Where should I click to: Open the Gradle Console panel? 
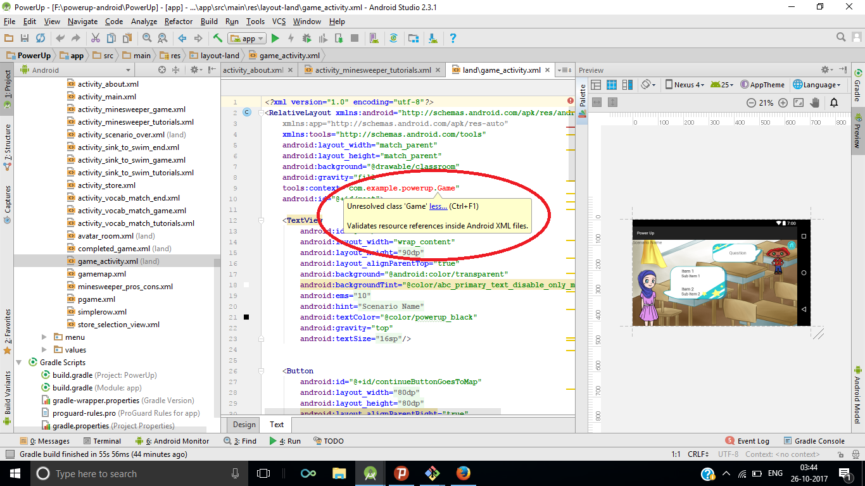tap(814, 441)
